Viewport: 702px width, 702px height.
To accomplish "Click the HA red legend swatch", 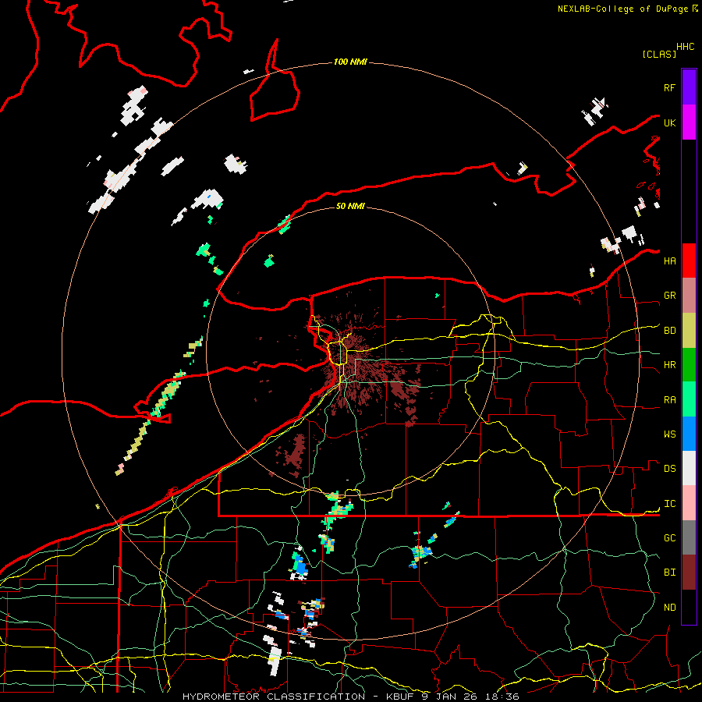I will pos(689,261).
